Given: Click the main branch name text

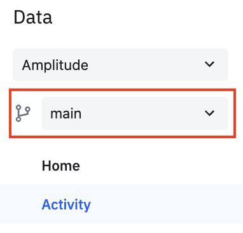Looking at the screenshot, I should (x=66, y=114).
